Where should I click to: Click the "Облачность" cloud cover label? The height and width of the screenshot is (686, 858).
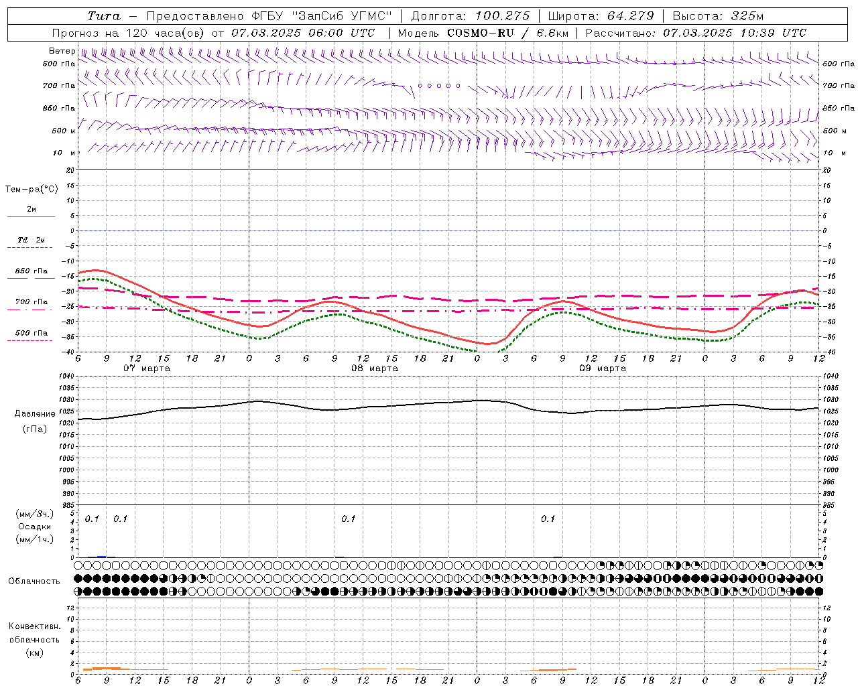(x=34, y=581)
